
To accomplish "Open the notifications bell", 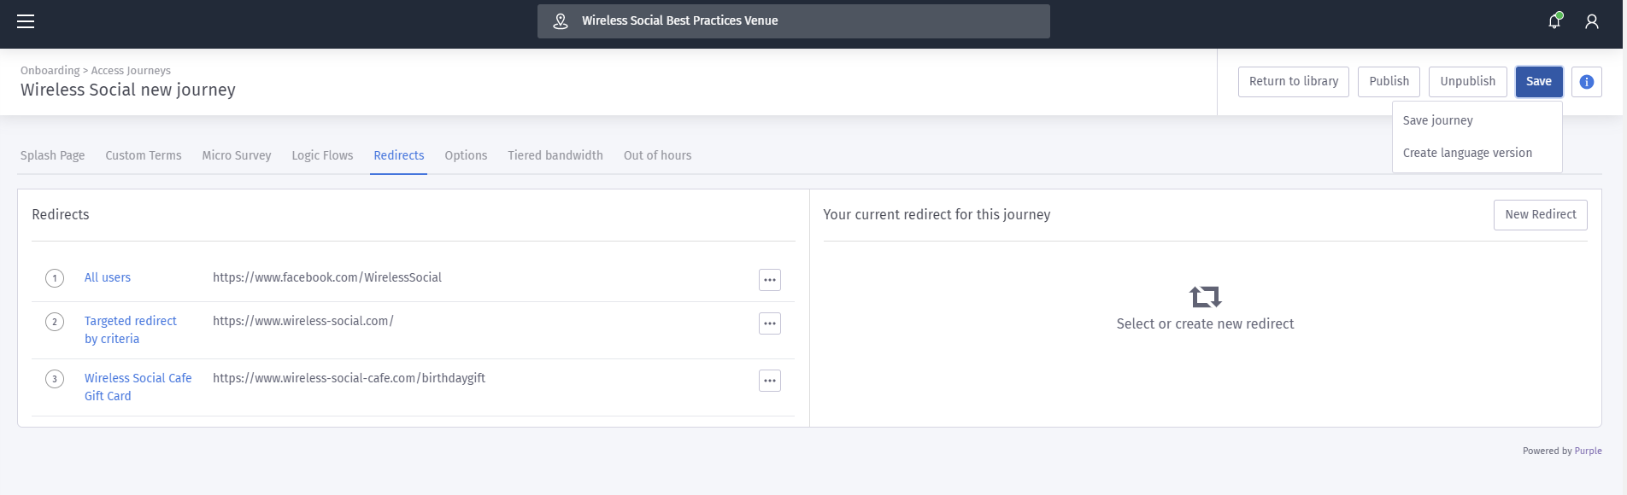I will 1554,21.
